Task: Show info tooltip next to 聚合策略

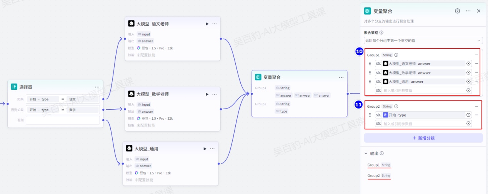Action: (381, 33)
